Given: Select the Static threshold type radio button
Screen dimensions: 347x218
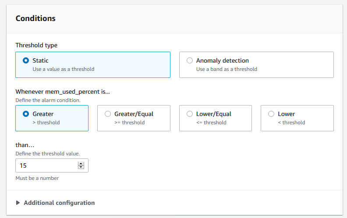Looking at the screenshot, I should [26, 60].
